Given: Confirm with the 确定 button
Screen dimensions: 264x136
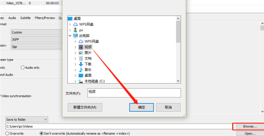Looking at the screenshot, I should (141, 107).
